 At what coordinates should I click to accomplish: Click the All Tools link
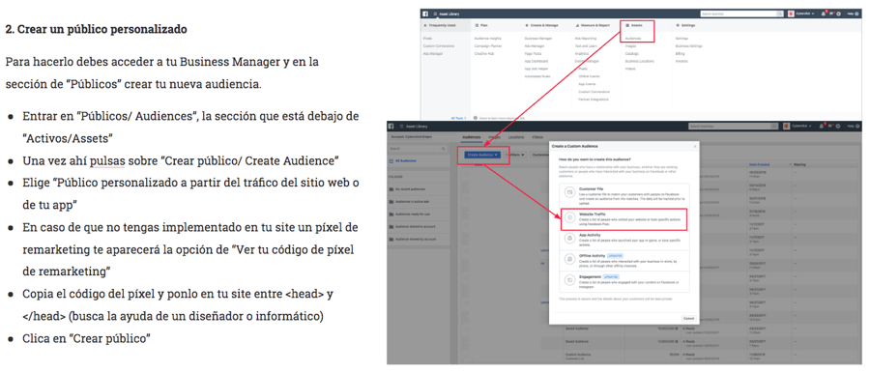tap(458, 118)
